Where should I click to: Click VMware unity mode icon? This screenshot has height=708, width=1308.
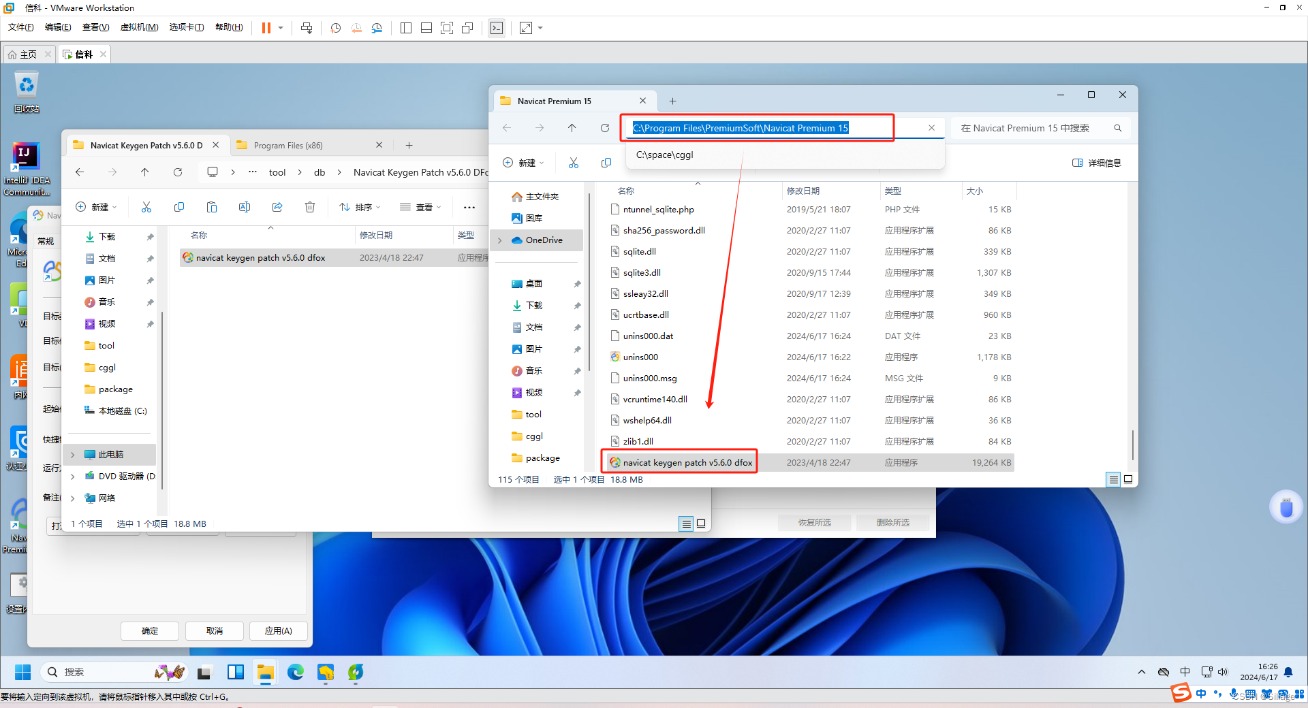[x=467, y=28]
